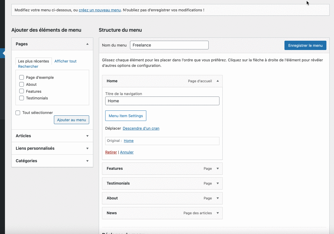This screenshot has width=334, height=234.
Task: Click inside the "Nom du menu" field
Action: click(x=169, y=45)
